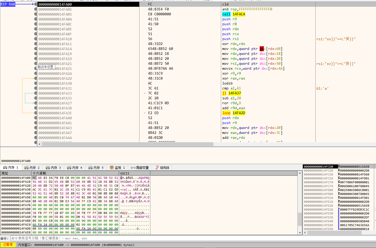
Task: Click the cld instruction row
Action: (225, 4)
